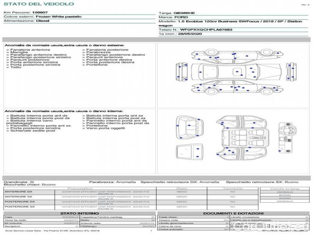Click the STATO INTERNO section header

(x=80, y=213)
